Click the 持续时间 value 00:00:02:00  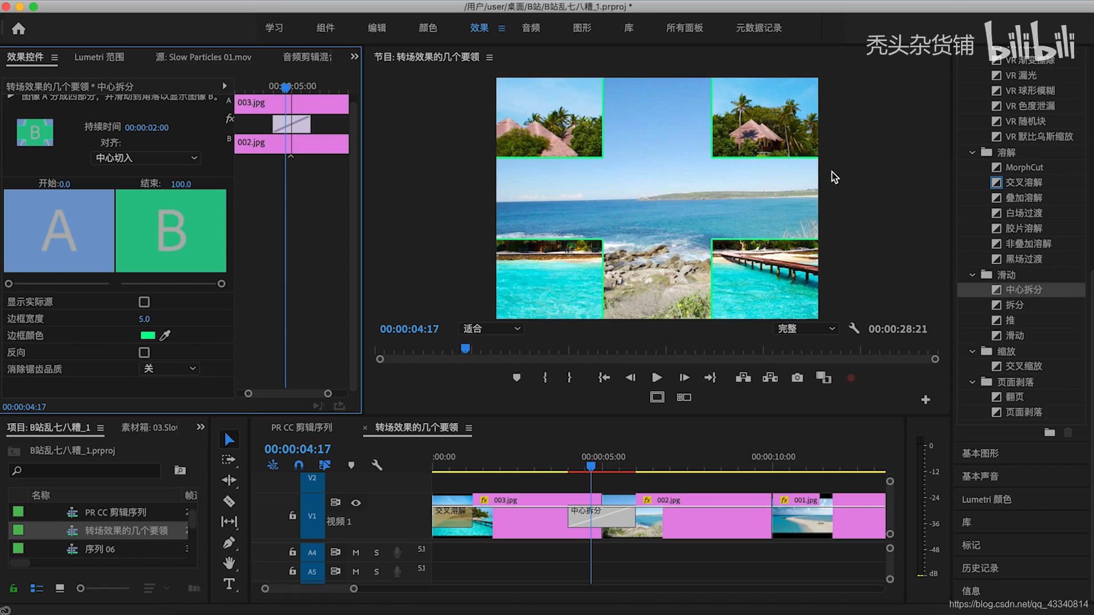tap(146, 128)
